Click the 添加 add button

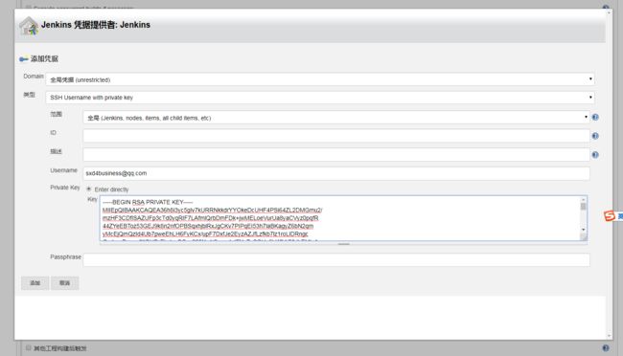pos(35,283)
